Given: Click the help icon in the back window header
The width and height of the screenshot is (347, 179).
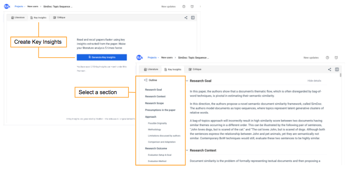Looking at the screenshot, I should click(x=184, y=7).
